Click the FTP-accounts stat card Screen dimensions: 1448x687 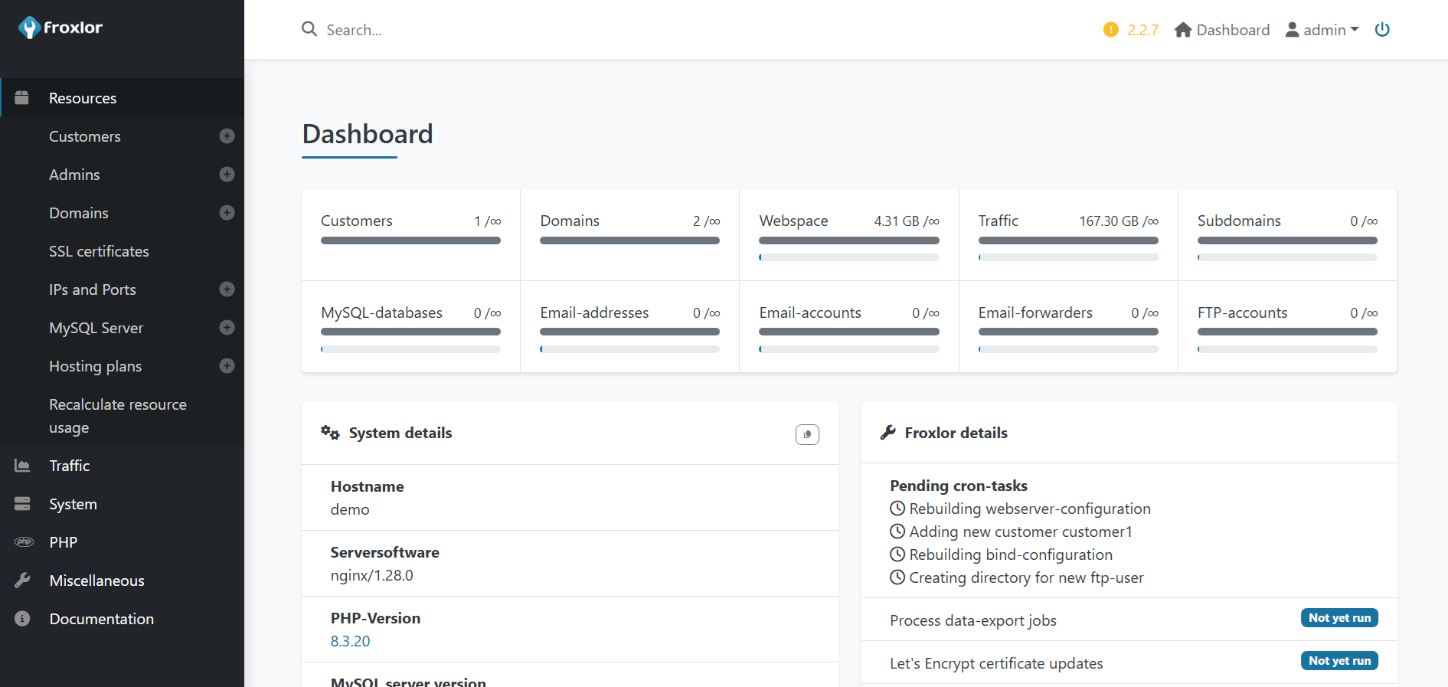tap(1287, 326)
